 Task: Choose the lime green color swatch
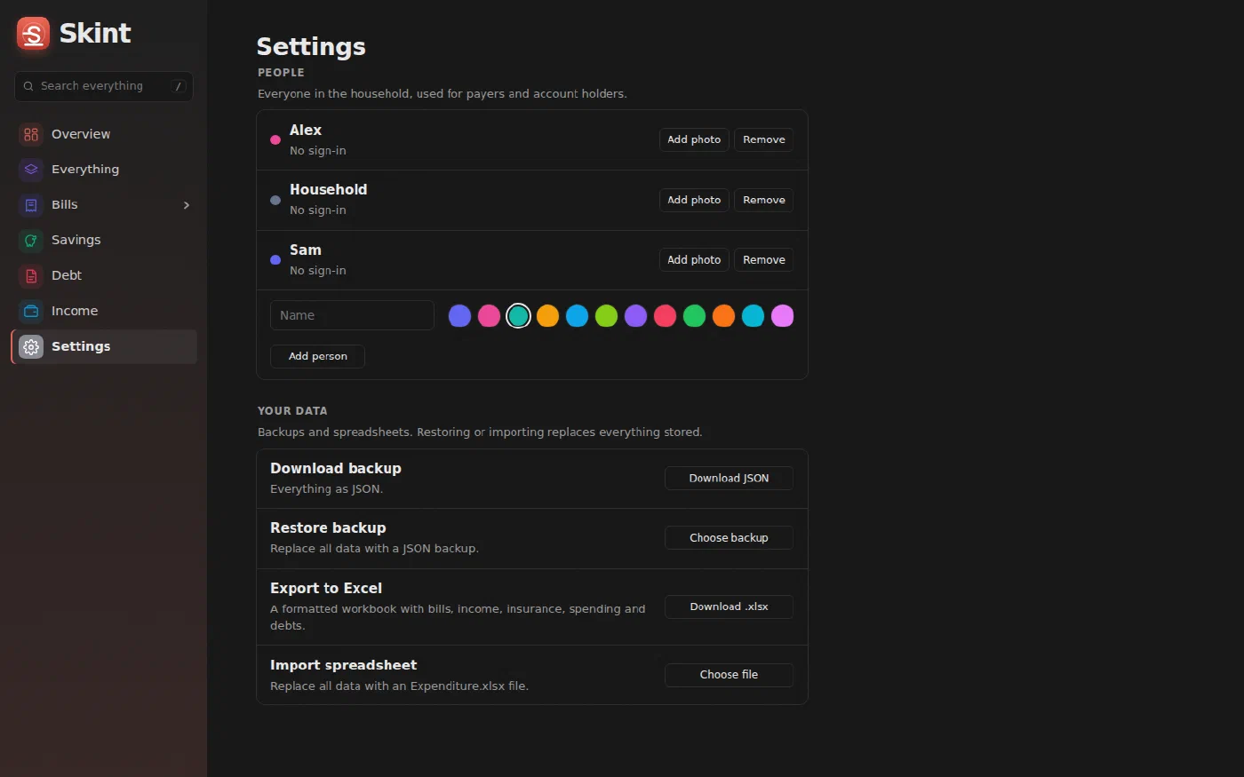[606, 316]
